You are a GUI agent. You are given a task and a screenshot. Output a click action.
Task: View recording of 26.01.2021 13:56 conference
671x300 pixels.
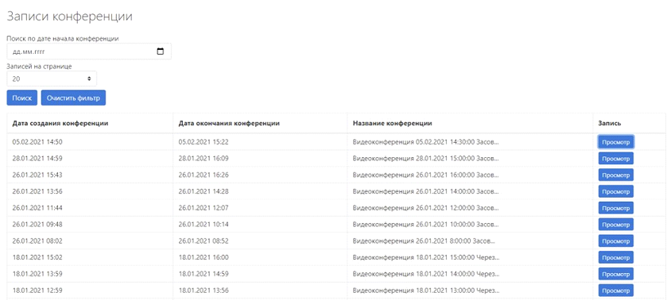tap(616, 191)
